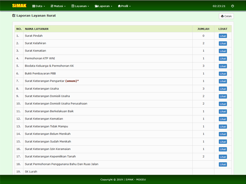
Task: Click the SiMAK logo
Action: click(19, 6)
